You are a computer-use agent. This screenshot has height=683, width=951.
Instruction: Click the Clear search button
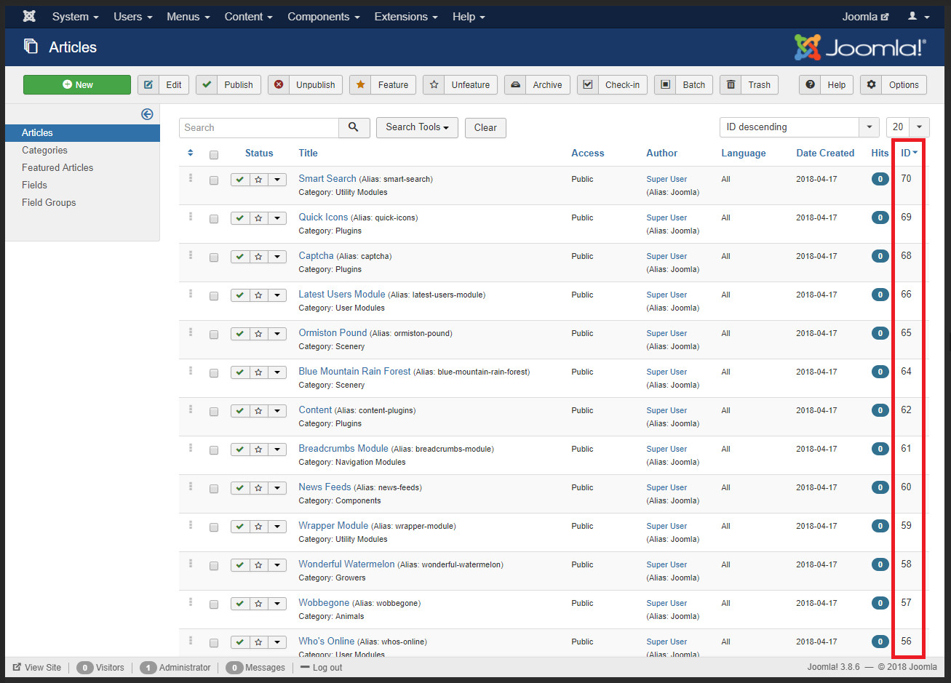485,127
